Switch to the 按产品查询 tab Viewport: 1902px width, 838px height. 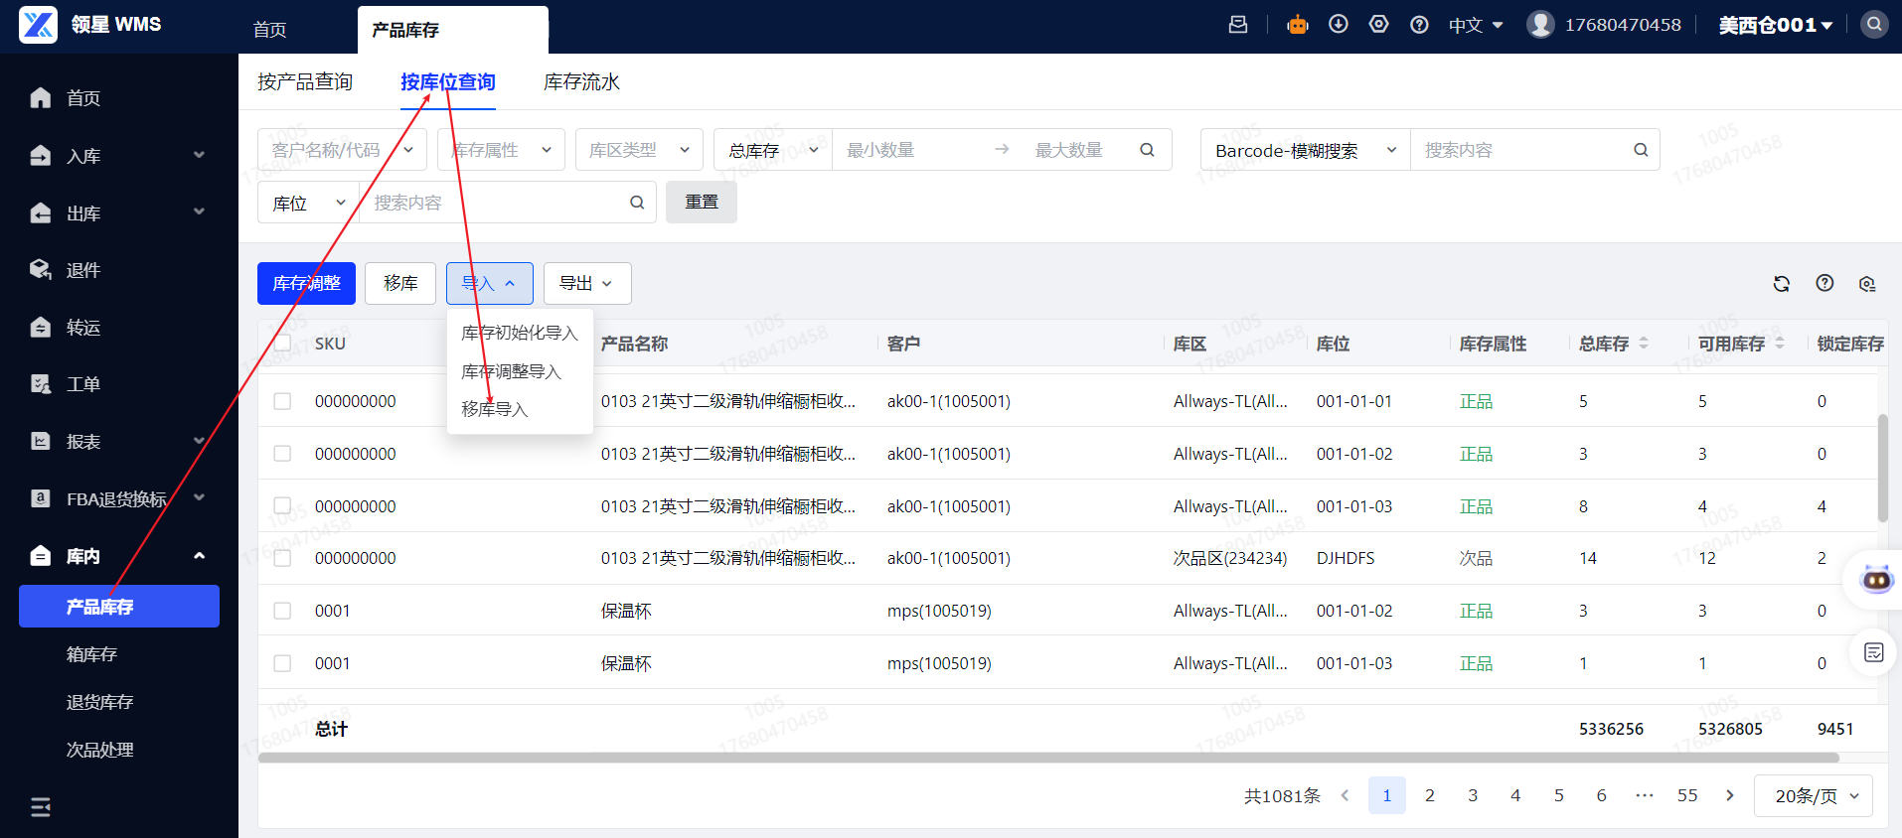click(x=305, y=81)
